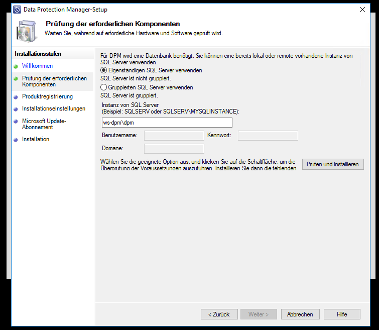Image resolution: width=379 pixels, height=330 pixels.
Task: Click the 'Benutzername:' label
Action: coord(119,135)
